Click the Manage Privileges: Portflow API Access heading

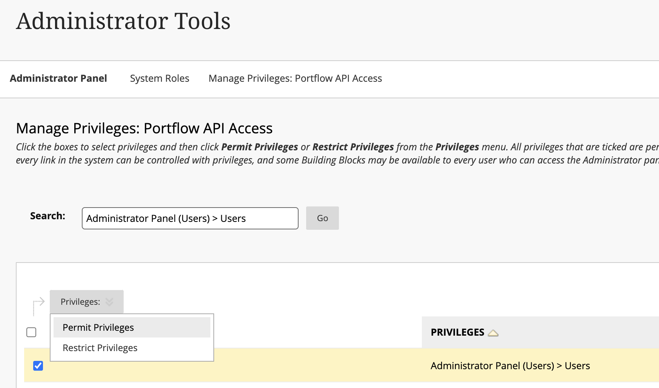coord(144,128)
